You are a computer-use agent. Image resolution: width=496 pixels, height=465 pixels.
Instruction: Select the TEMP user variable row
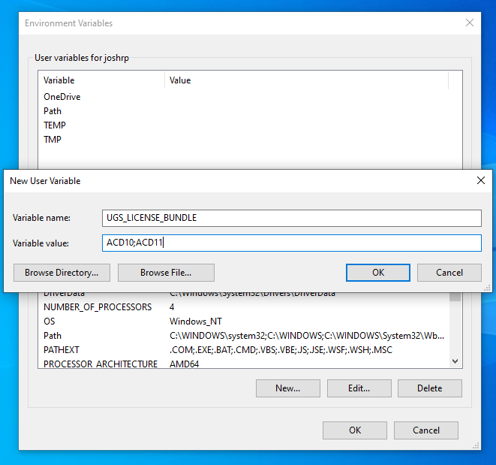tap(55, 125)
